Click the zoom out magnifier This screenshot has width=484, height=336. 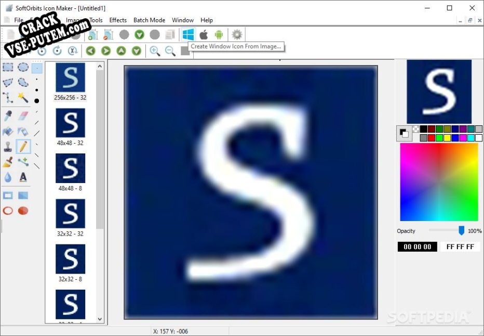click(x=170, y=50)
